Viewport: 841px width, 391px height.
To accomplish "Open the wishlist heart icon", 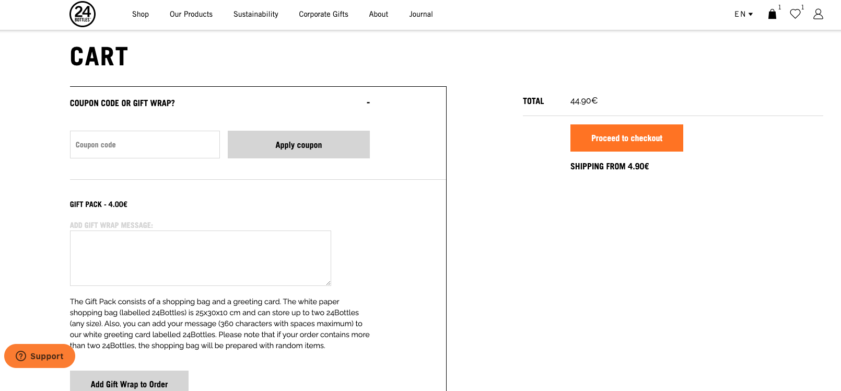I will coord(795,14).
